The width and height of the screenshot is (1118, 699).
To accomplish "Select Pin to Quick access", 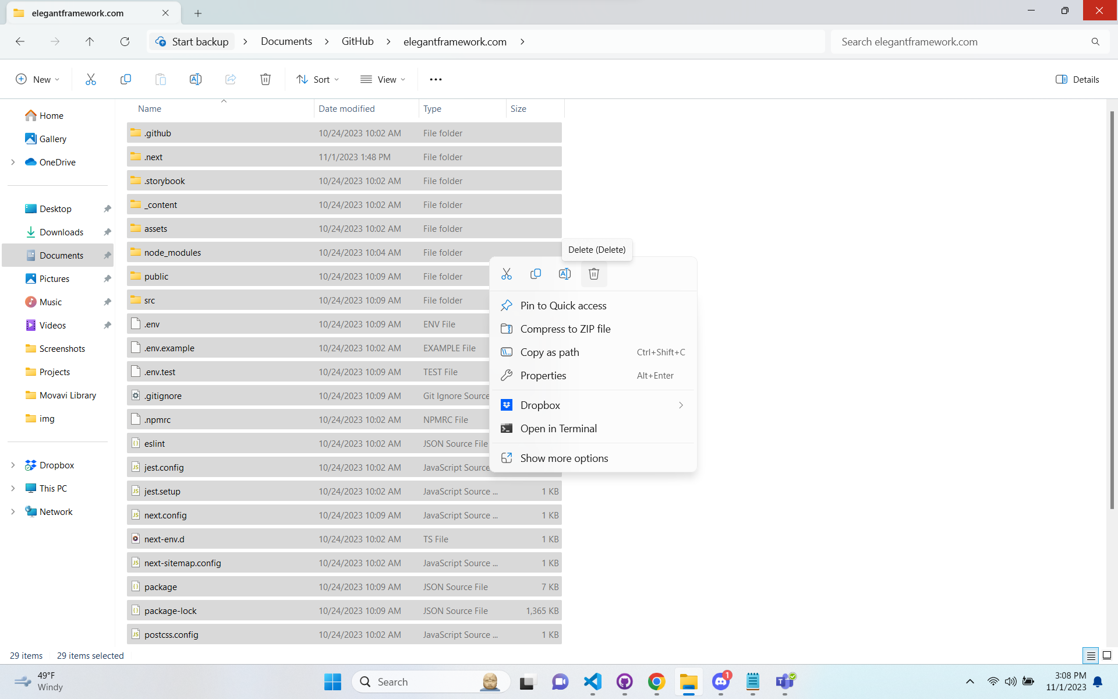I will tap(593, 306).
